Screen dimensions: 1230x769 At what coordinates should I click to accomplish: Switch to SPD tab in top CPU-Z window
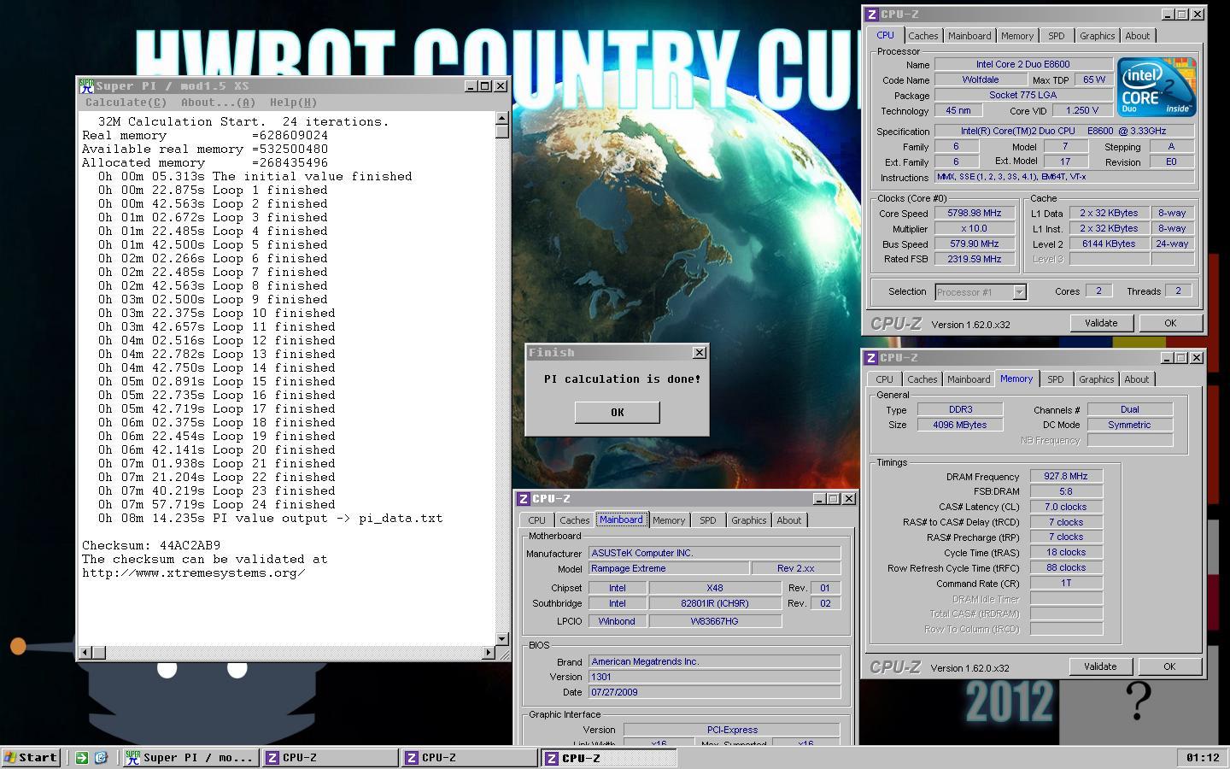(x=1057, y=36)
